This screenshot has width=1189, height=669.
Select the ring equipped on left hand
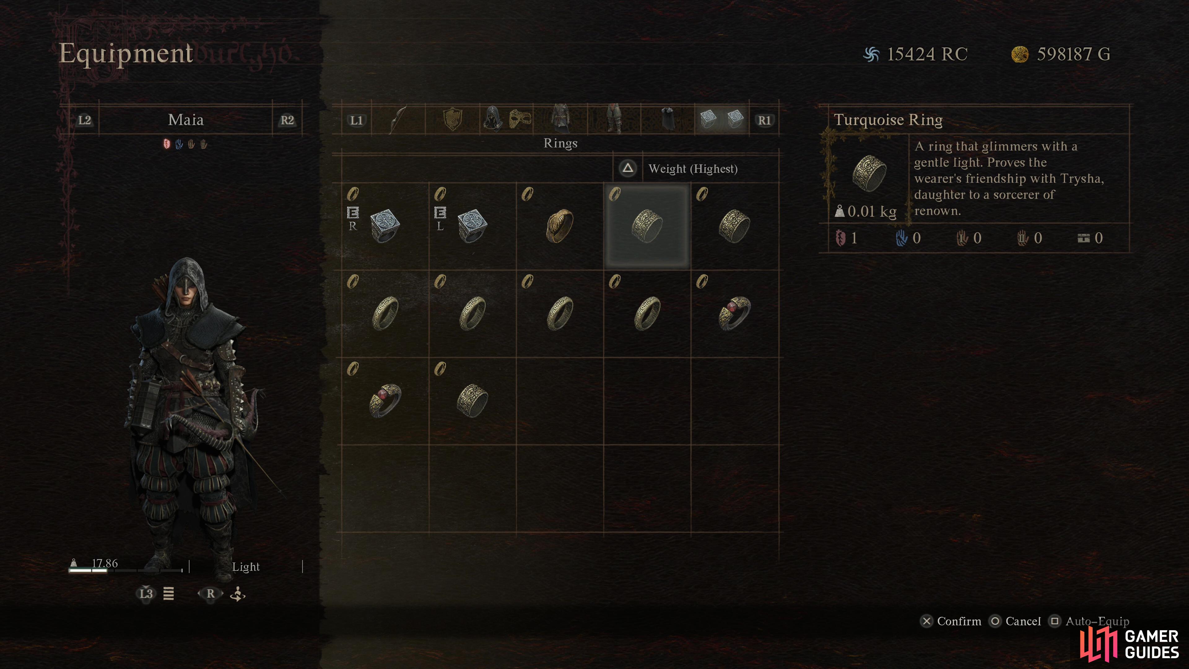pos(472,226)
